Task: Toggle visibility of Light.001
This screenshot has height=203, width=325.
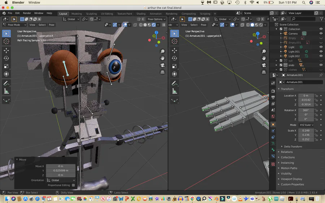Action: (321, 52)
